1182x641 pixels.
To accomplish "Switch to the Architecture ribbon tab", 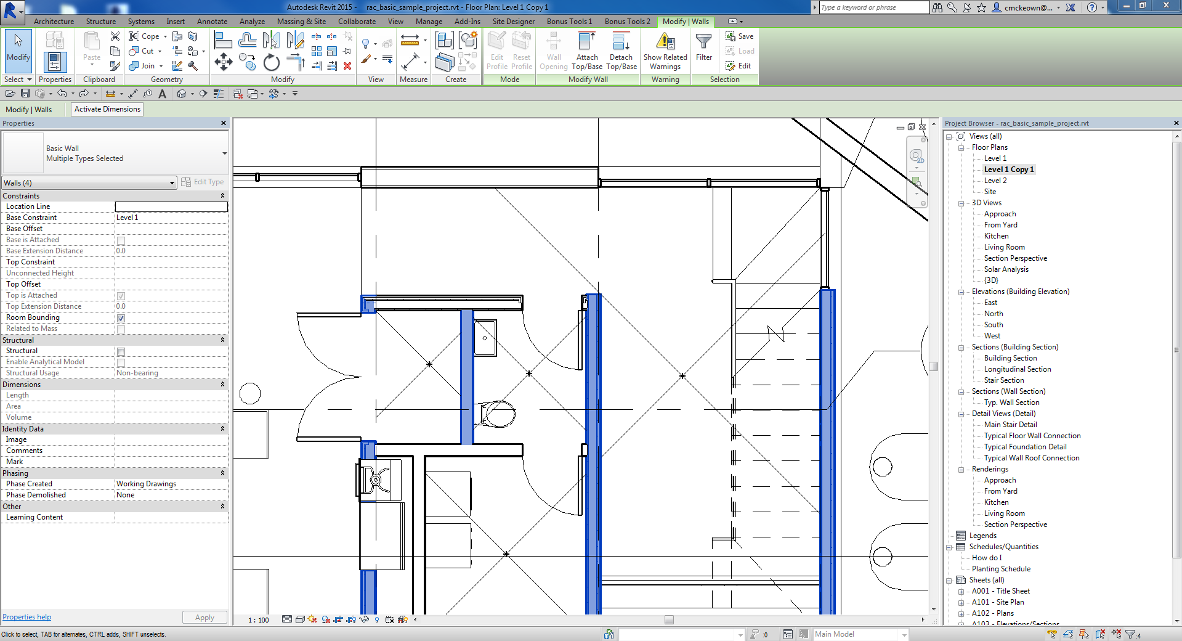I will [x=53, y=21].
